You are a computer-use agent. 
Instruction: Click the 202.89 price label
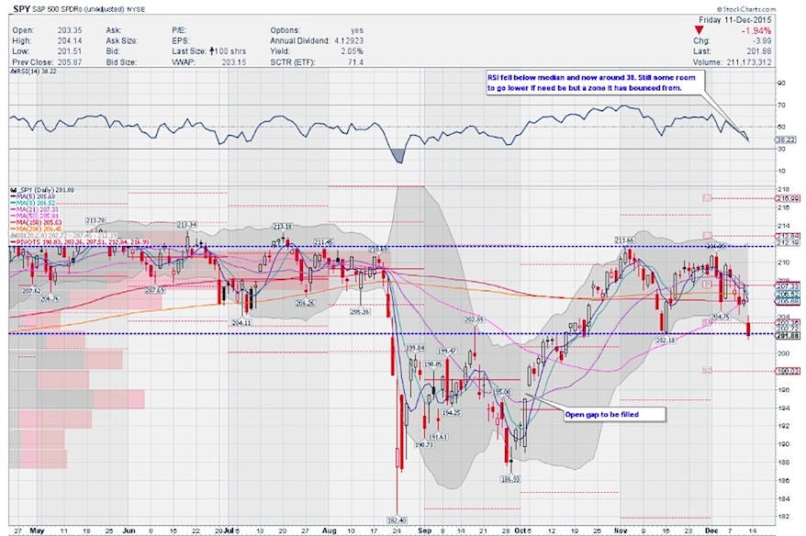click(x=474, y=319)
